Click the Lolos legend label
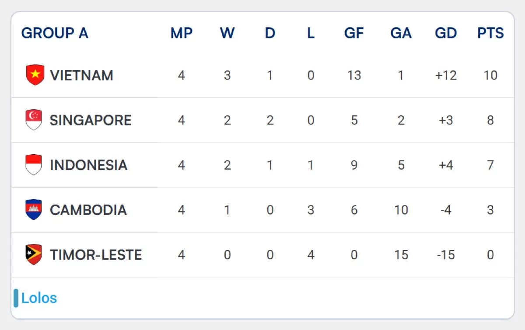Viewport: 525px width, 330px height. 39,298
